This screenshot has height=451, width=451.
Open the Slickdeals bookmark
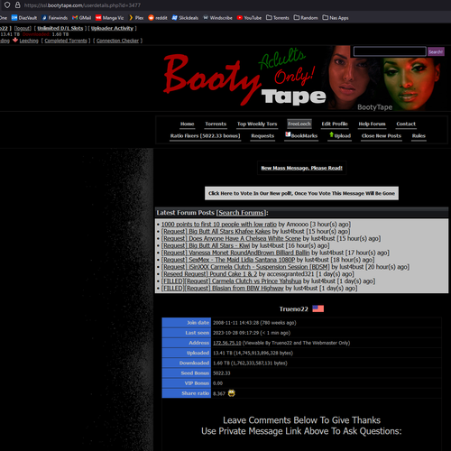pos(185,18)
